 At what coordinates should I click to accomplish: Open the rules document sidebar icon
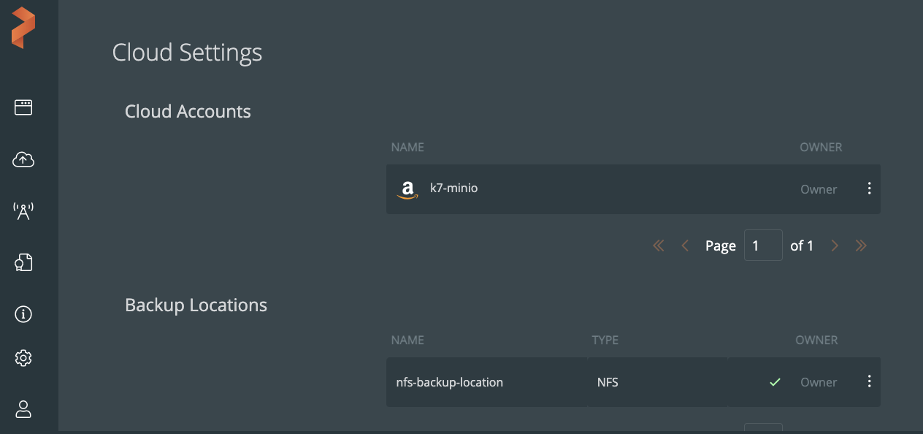coord(23,263)
